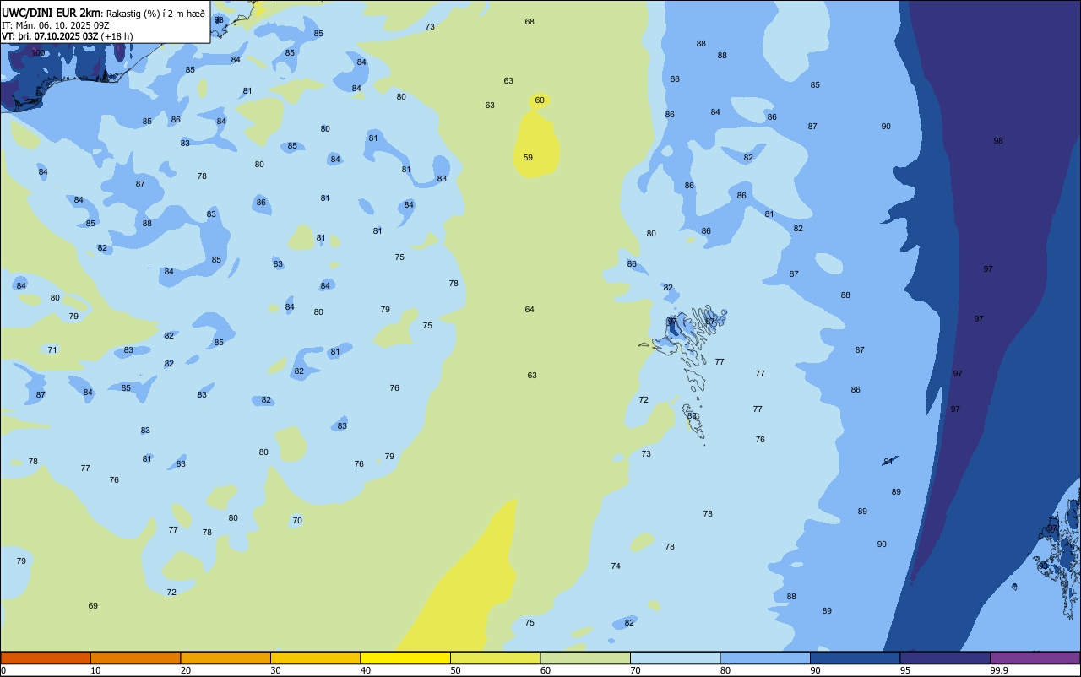The width and height of the screenshot is (1081, 677).
Task: Click the humidity value "69" on the map
Action: pos(93,605)
